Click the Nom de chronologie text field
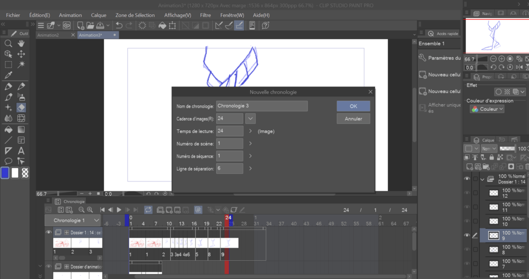 tap(261, 106)
